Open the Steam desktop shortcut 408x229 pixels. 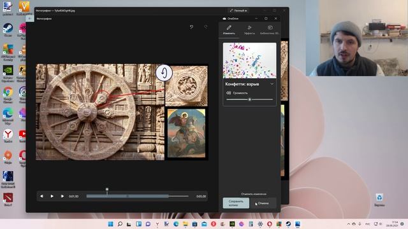pyautogui.click(x=8, y=30)
